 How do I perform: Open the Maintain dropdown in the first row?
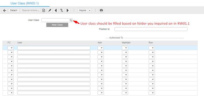click(x=125, y=48)
